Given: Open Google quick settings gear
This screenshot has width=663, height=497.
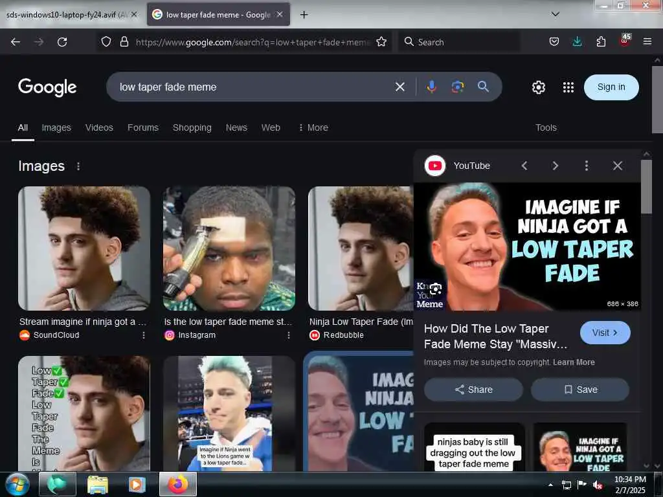Looking at the screenshot, I should [538, 87].
